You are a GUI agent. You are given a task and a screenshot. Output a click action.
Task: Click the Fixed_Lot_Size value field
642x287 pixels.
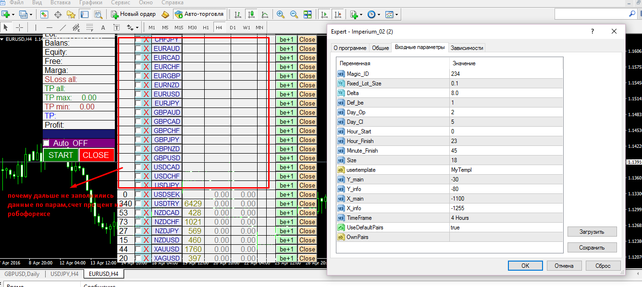coord(506,84)
